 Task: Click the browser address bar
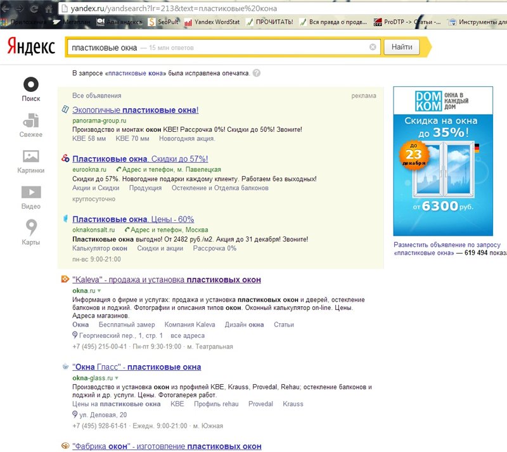(281, 9)
